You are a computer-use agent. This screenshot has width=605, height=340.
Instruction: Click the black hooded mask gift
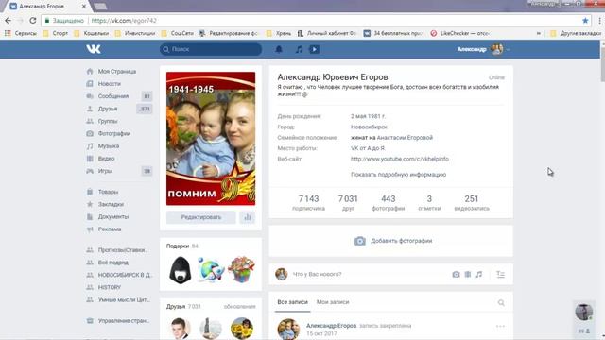tap(181, 270)
